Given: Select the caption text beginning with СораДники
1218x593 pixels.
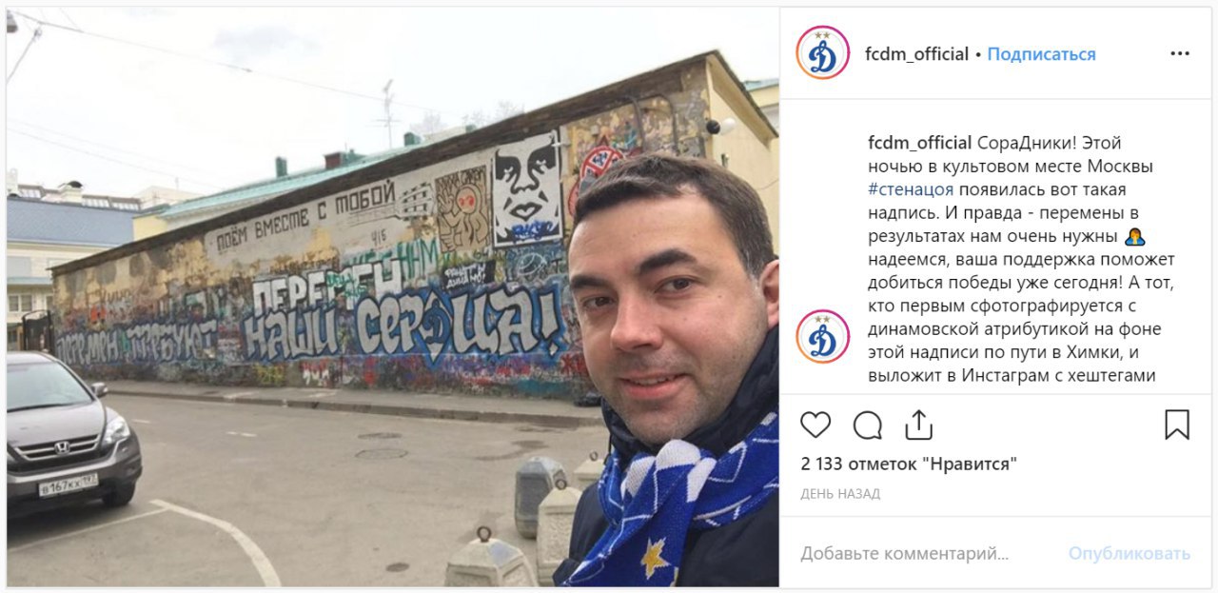Looking at the screenshot, I should (x=1022, y=259).
